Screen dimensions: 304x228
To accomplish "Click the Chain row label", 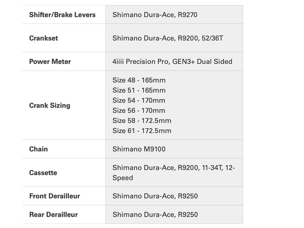I will [38, 149].
